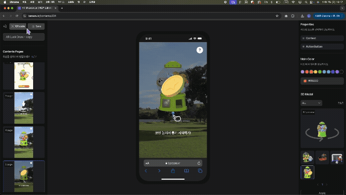Select the open Chrome browser tab
This screenshot has height=195, width=346.
tap(37, 8)
